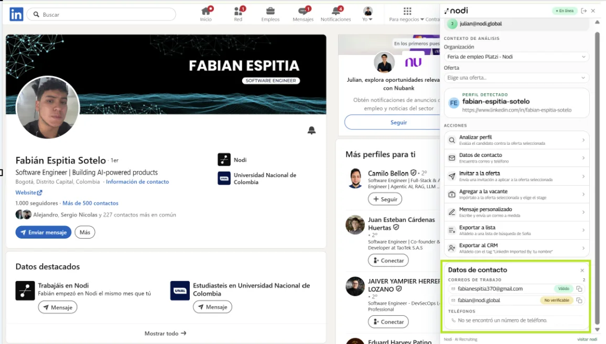Open Juan Esteban Cárdenas Huertas profile name

click(x=401, y=223)
